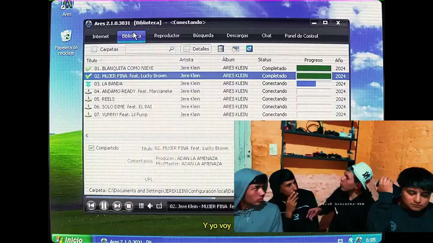Click the Ares tray icon near clock
The height and width of the screenshot is (243, 433).
[359, 240]
